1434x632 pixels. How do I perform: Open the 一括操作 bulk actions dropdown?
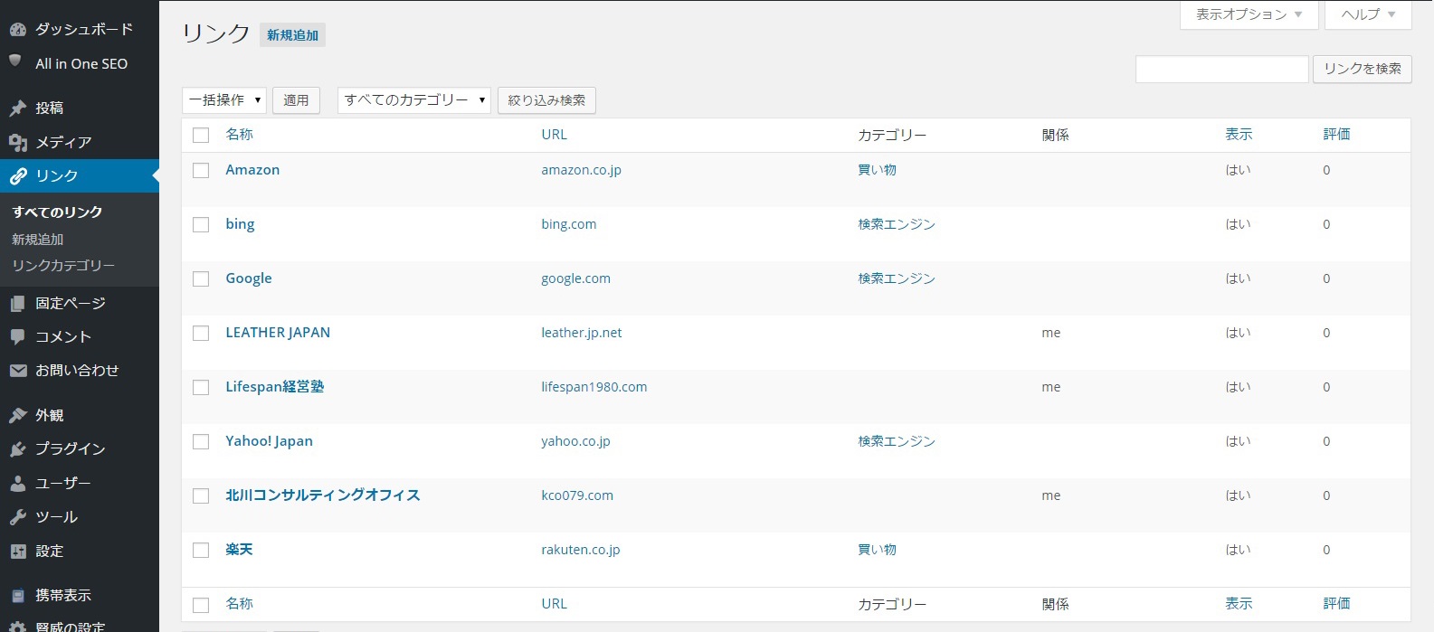point(224,100)
